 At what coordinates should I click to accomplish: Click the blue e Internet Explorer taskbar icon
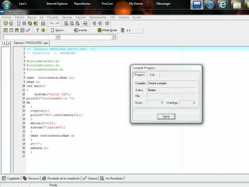(x=223, y=5)
